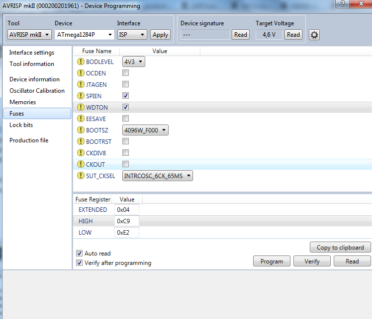Screen dimensions: 372x319
Task: Click the warning icon beside SUT_CKSEL
Action: click(x=81, y=176)
